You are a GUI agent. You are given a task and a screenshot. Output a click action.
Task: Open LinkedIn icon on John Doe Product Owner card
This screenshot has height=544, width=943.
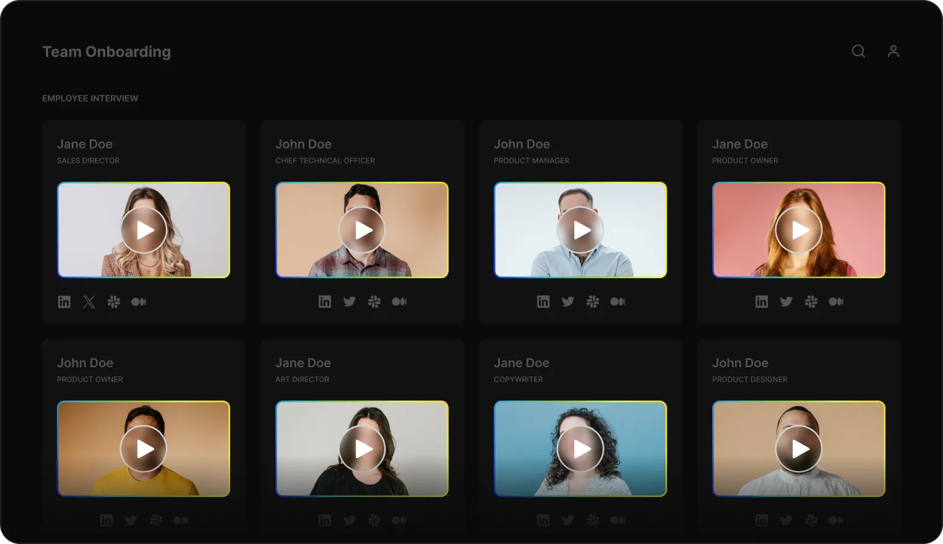tap(106, 521)
